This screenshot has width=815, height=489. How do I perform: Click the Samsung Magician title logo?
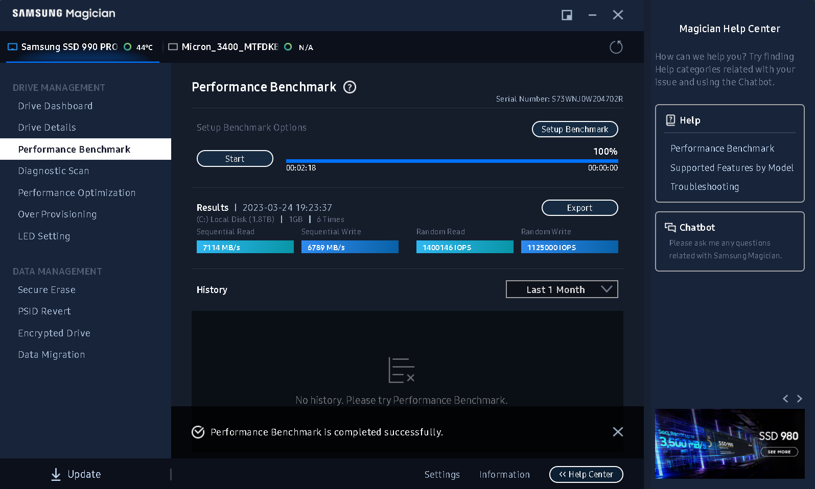point(64,14)
